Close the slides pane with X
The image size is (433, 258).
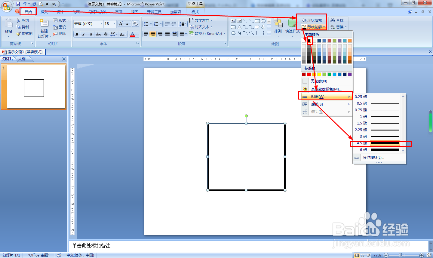click(64, 59)
